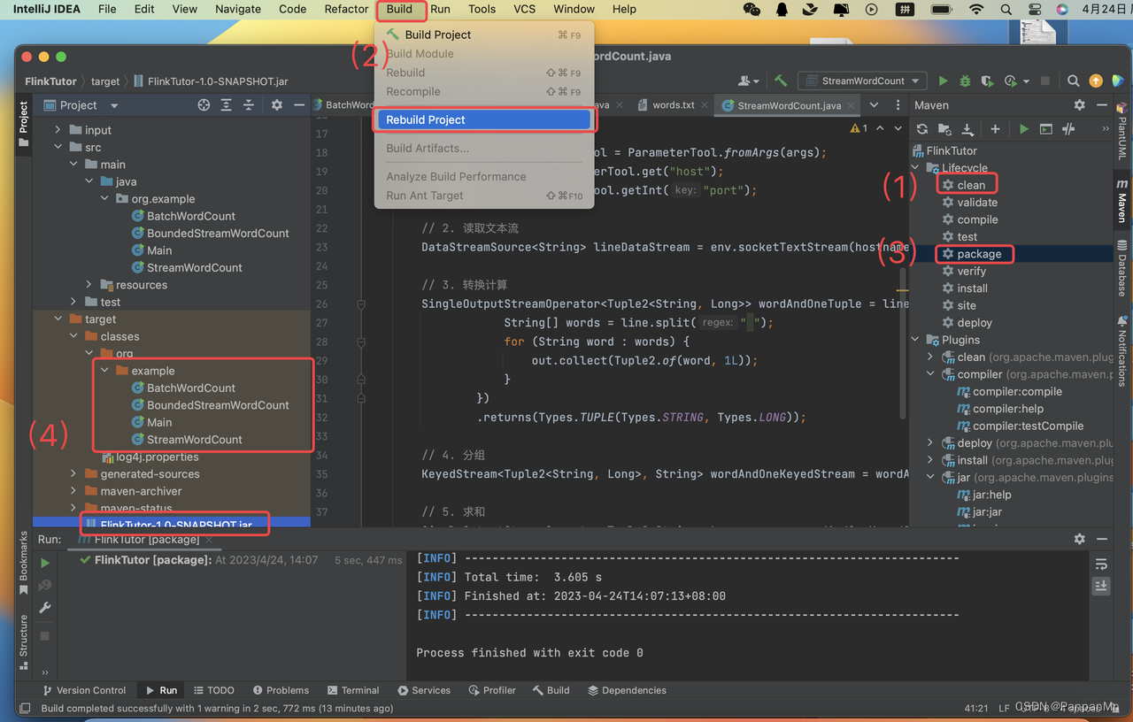Open the Services tool window
The image size is (1133, 722).
(x=424, y=690)
